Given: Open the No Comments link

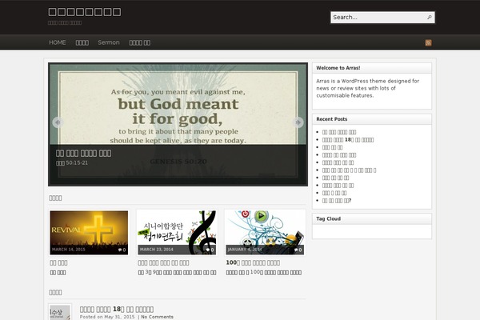Looking at the screenshot, I should [157, 317].
